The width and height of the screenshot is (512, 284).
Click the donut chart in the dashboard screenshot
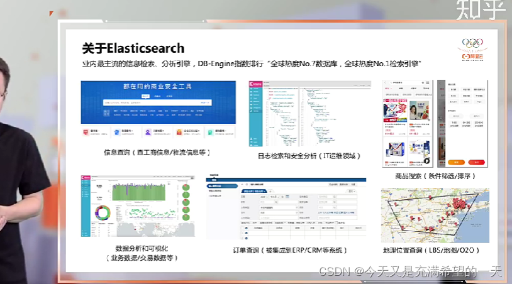point(103,213)
